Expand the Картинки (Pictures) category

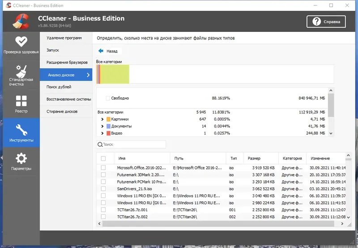click(x=102, y=119)
